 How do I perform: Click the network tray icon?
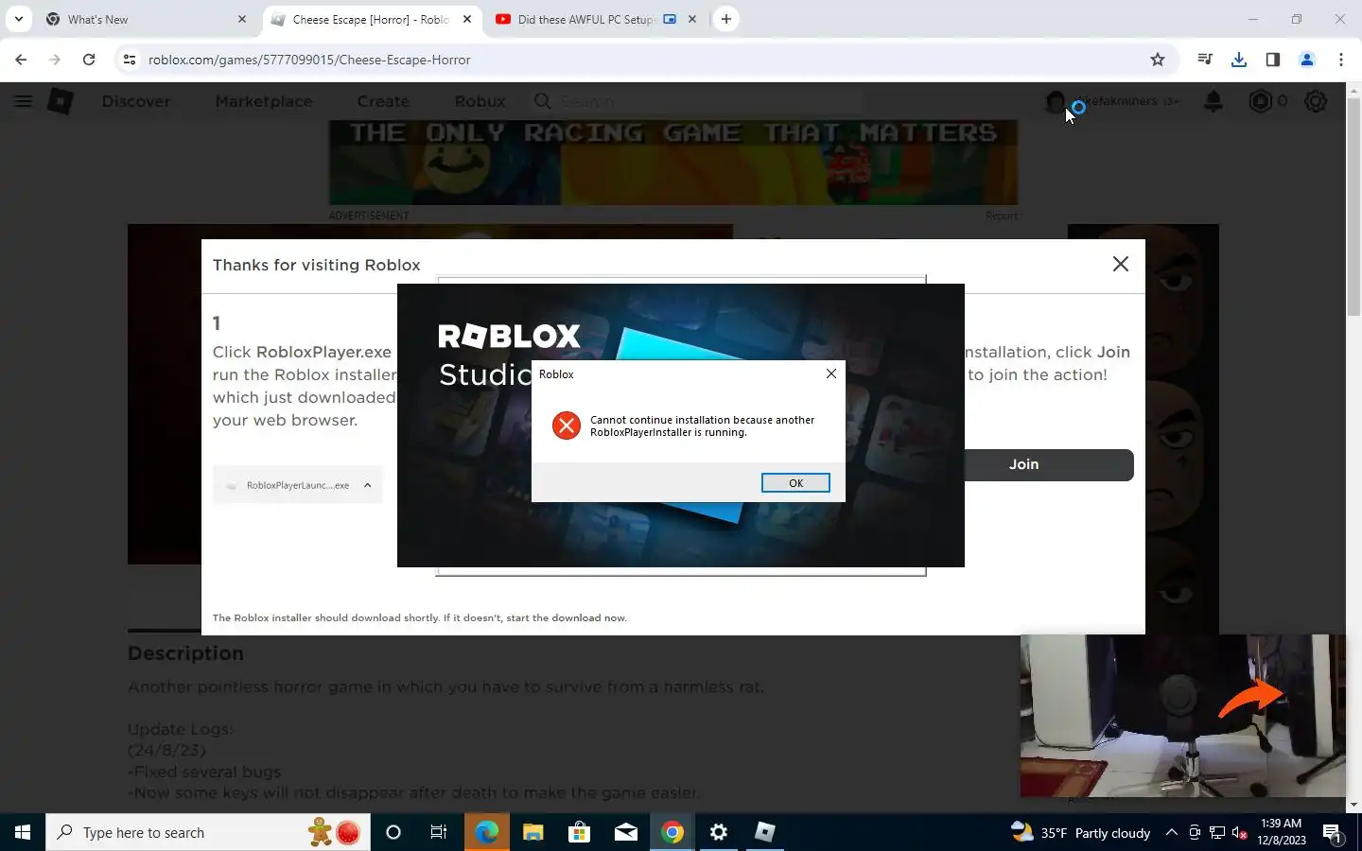(1217, 833)
